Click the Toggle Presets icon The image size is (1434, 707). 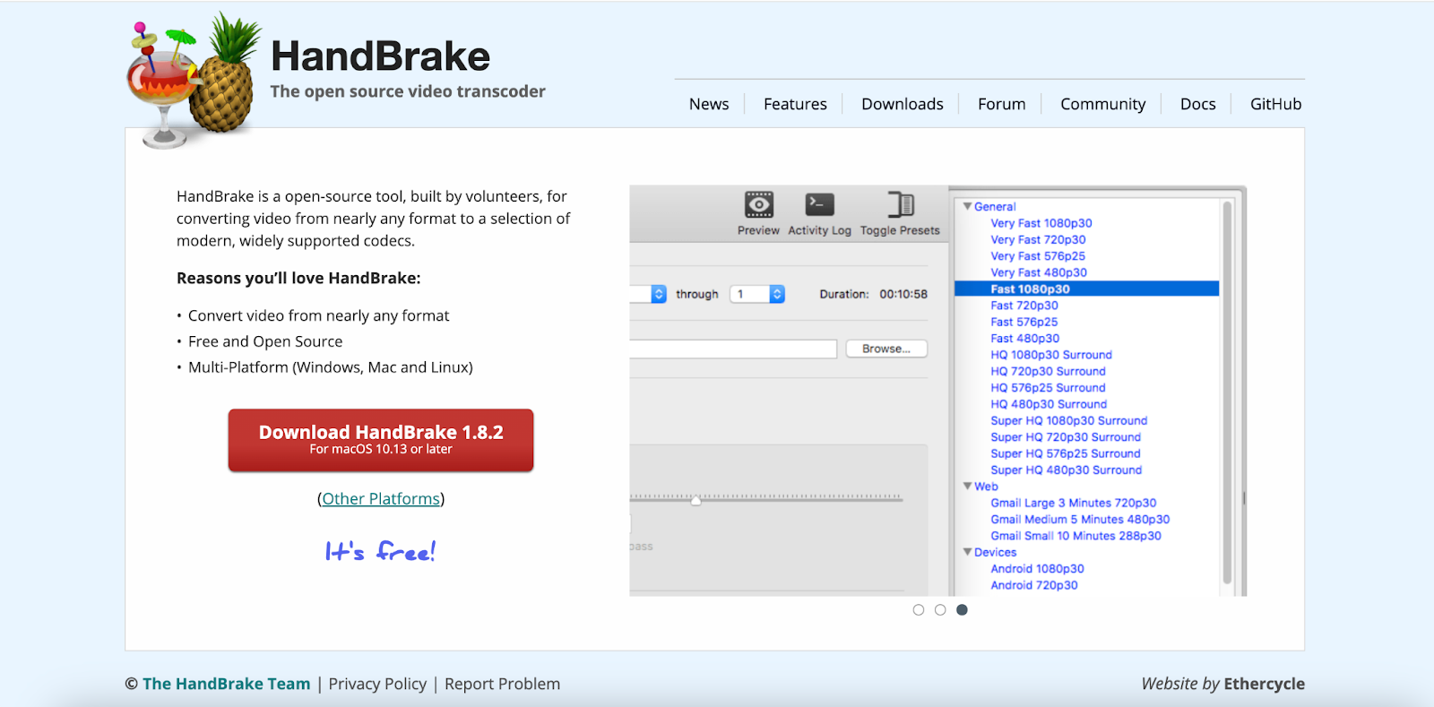coord(901,205)
